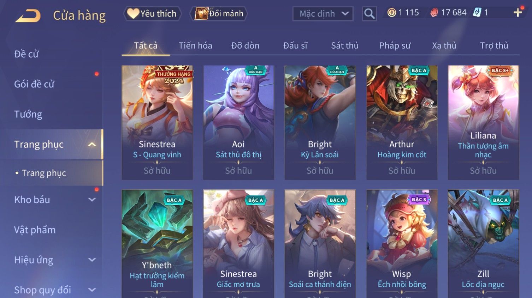Image resolution: width=532 pixels, height=298 pixels.
Task: Collapse the Trang phục sidebar section
Action: click(x=92, y=145)
